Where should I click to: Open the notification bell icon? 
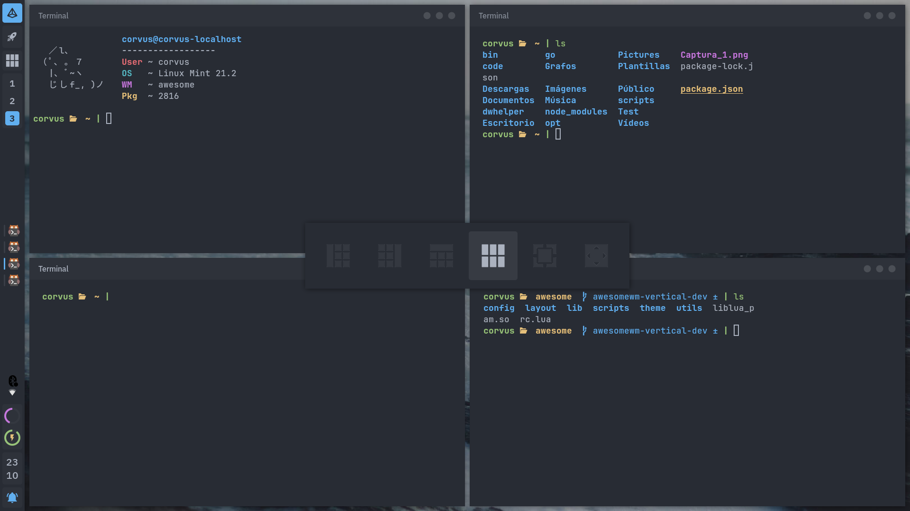[x=12, y=497]
